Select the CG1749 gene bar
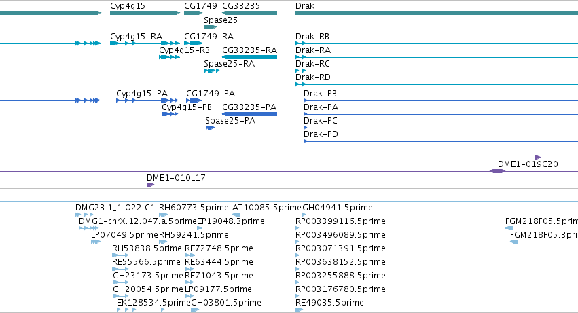Screen dimensions: 578x313 [x=193, y=13]
